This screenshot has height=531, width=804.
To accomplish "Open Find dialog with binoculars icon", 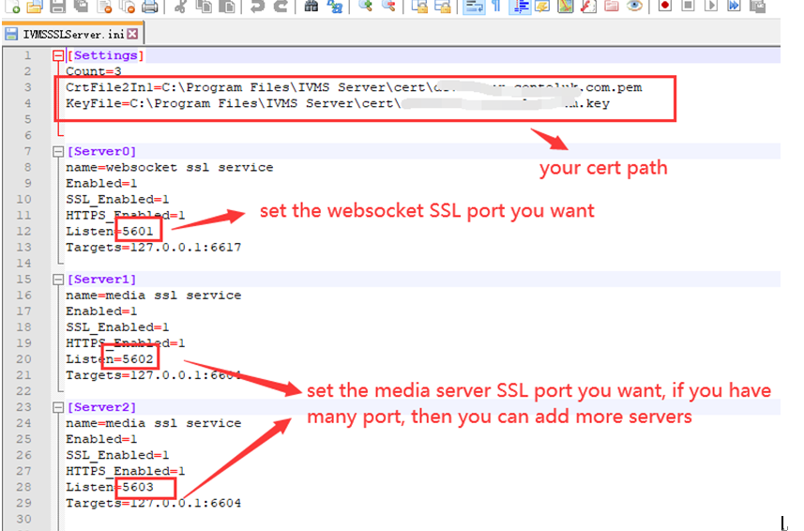I will [x=311, y=7].
